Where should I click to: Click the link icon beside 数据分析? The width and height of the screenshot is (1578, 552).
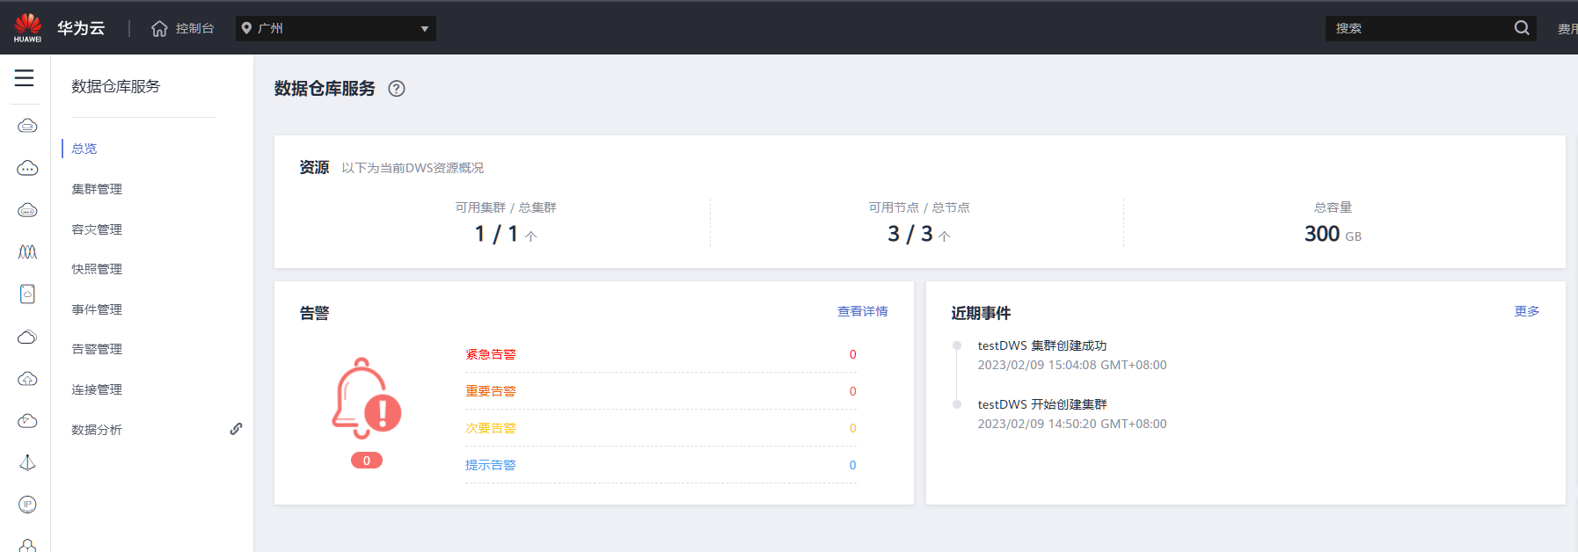[236, 429]
